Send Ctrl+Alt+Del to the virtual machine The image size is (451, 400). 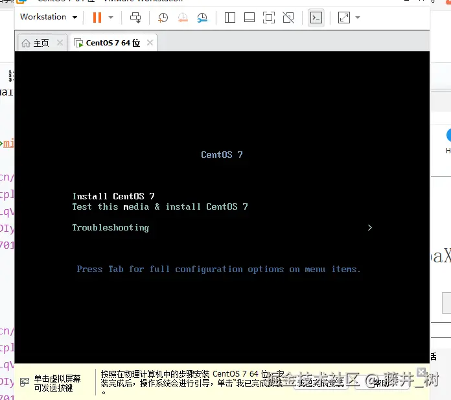coord(135,18)
